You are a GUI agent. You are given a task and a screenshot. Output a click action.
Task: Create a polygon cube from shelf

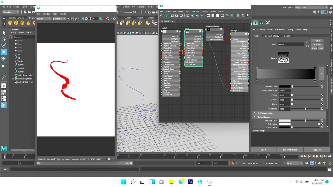(17, 23)
